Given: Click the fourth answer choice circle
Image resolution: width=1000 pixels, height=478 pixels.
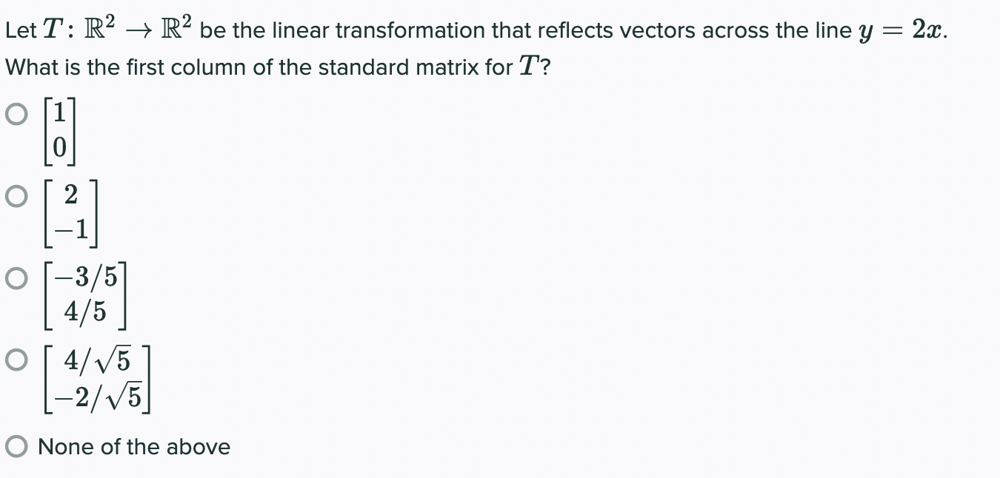Looking at the screenshot, I should [16, 360].
